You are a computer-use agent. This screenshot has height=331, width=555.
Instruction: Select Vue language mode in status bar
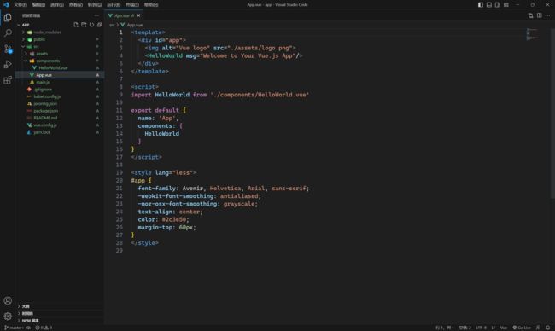[x=503, y=328]
